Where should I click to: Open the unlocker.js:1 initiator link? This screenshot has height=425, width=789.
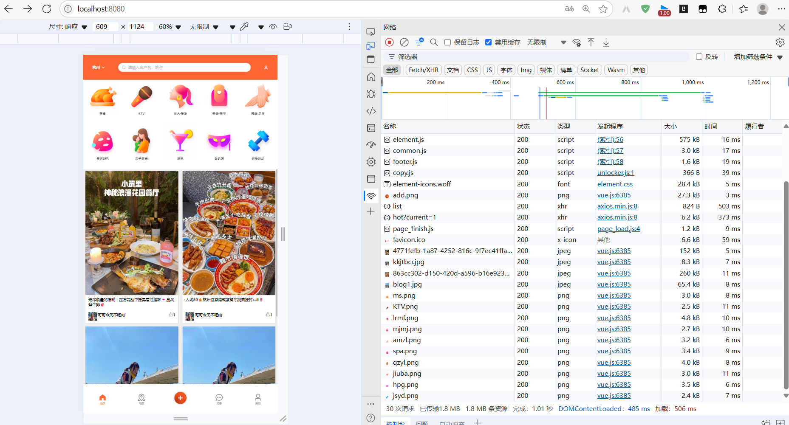pyautogui.click(x=616, y=173)
